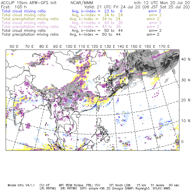Viewport: 191px width, 191px height.
Task: Click the "NCAR/MMM" header label
Action: [82, 3]
